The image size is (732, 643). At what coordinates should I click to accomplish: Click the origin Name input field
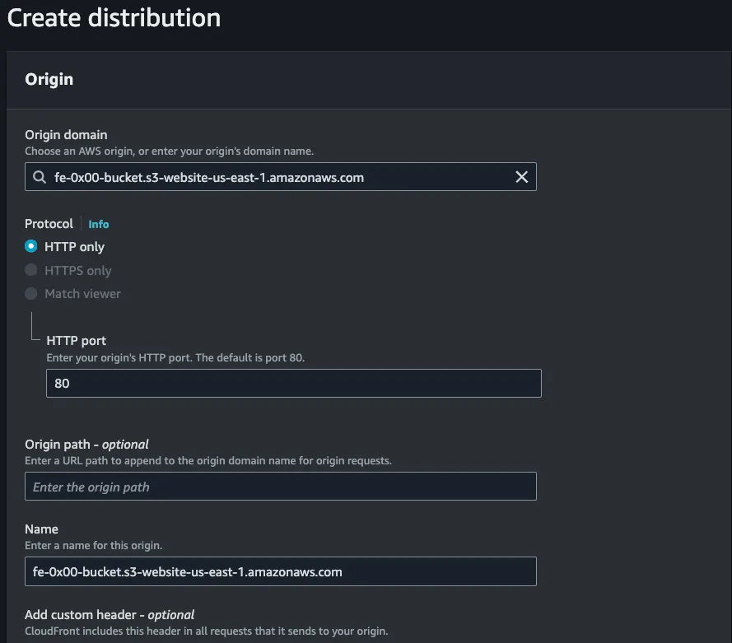[280, 571]
